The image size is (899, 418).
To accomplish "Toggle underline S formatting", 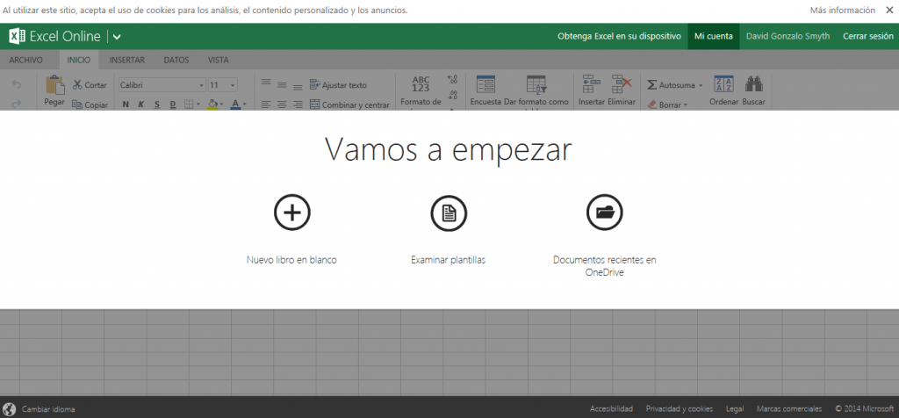I will pos(157,104).
